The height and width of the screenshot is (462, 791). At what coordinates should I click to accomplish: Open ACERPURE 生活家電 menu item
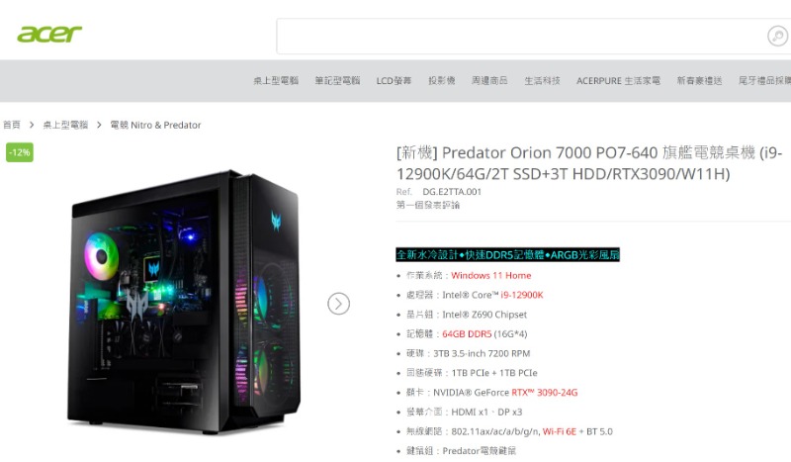(618, 81)
